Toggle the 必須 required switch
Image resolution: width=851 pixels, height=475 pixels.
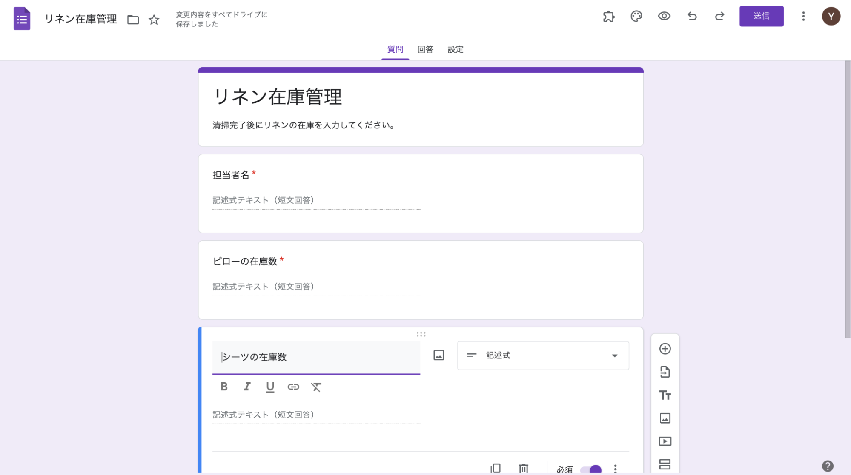(591, 469)
